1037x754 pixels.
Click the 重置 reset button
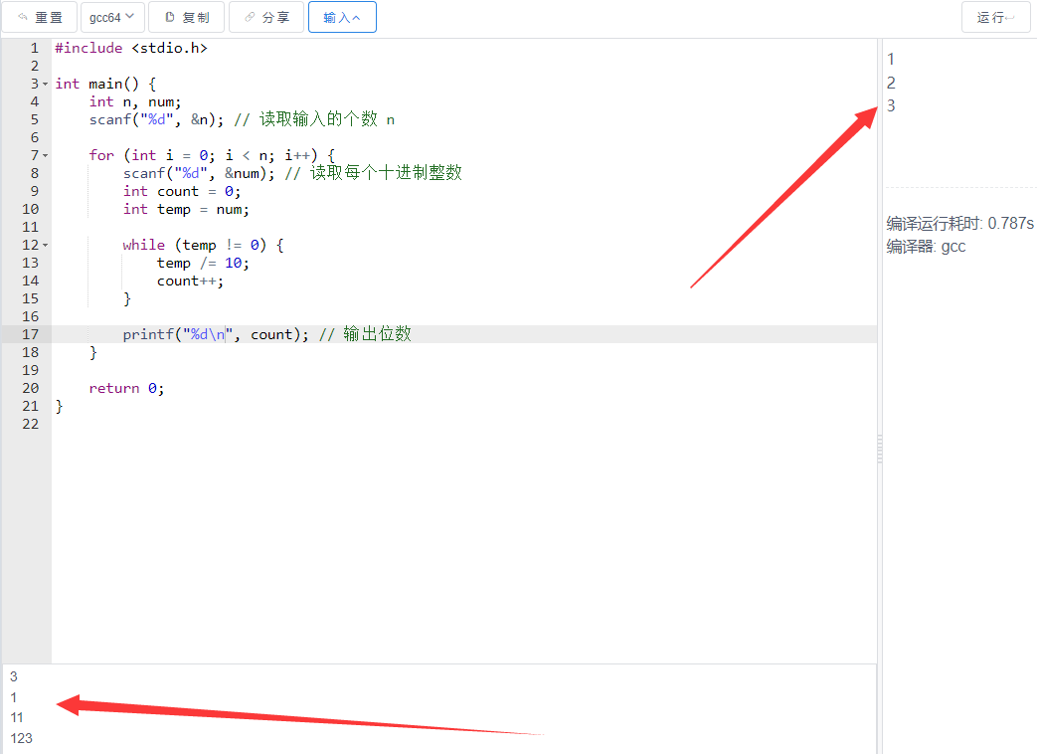tap(40, 17)
